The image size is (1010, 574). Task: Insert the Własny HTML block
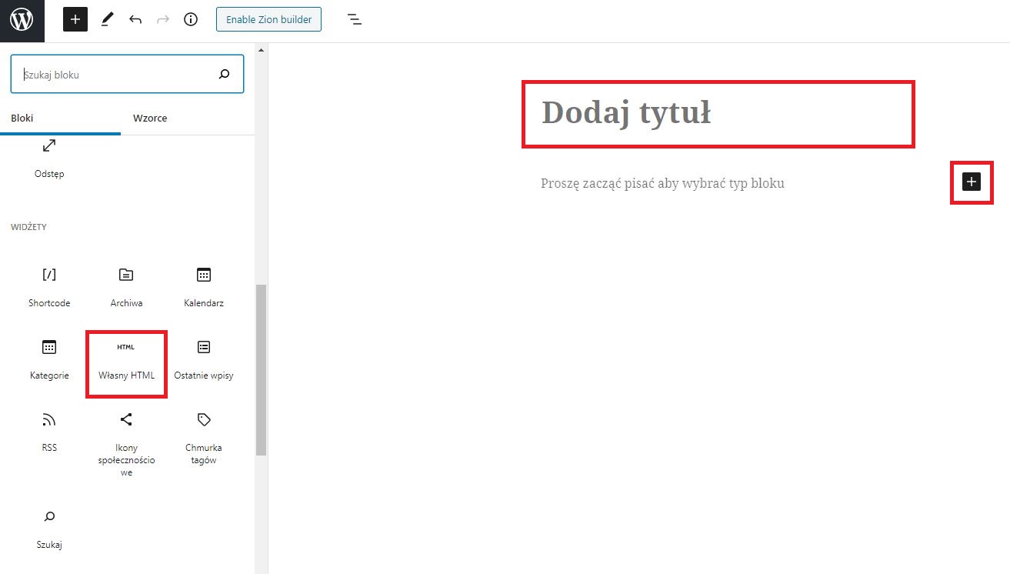point(126,362)
